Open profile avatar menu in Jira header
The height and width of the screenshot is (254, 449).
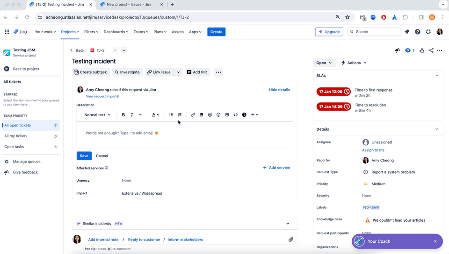click(x=440, y=32)
